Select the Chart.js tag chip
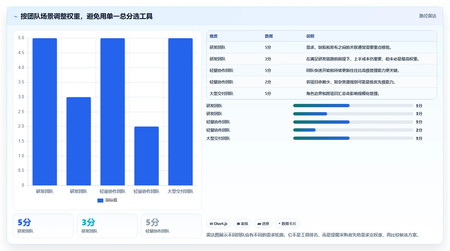The width and height of the screenshot is (450, 251). click(219, 224)
